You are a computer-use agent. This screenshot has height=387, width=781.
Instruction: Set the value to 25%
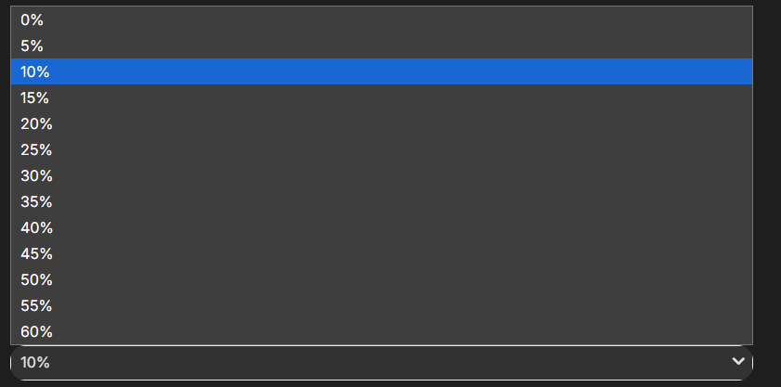pyautogui.click(x=382, y=149)
